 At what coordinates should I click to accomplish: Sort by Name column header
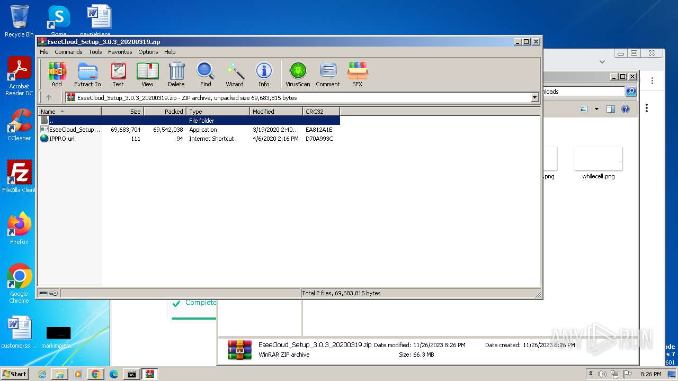[69, 112]
